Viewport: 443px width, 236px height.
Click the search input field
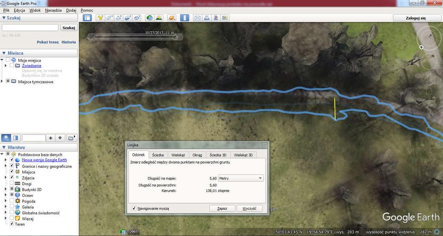tap(30, 28)
